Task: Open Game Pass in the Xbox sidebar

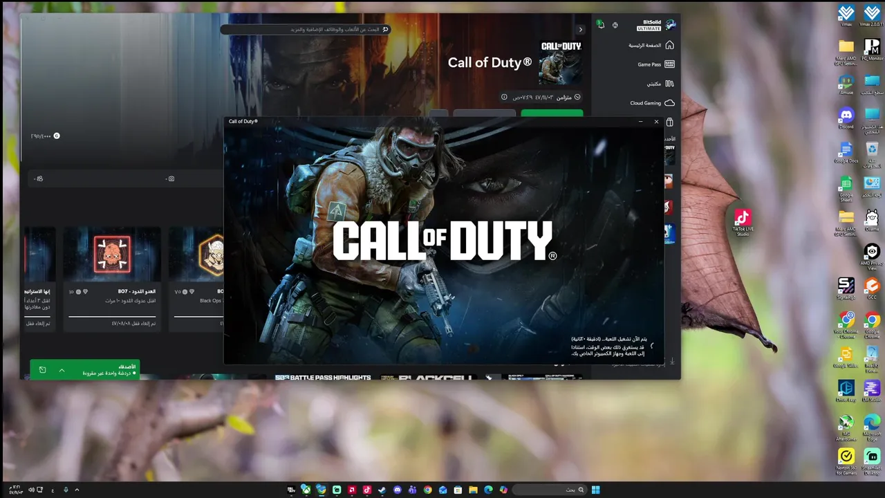Action: 655,64
